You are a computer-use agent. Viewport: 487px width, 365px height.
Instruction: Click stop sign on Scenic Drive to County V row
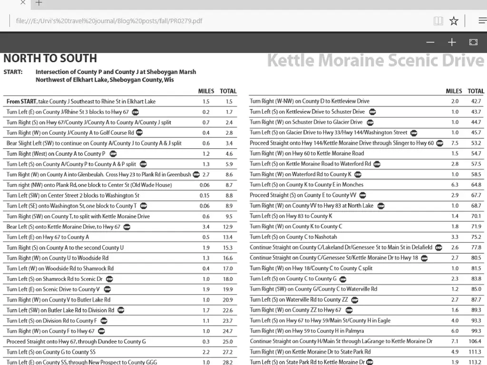click(107, 289)
